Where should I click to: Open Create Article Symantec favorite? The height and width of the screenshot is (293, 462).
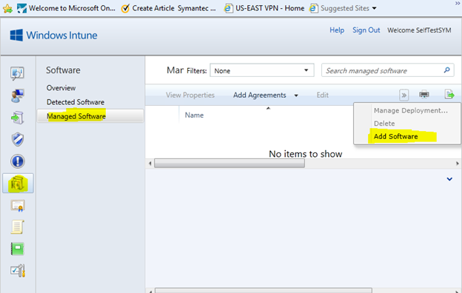(x=169, y=8)
